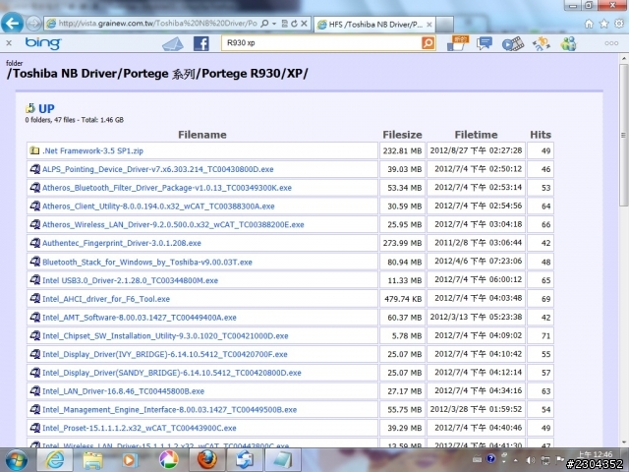
Task: Go UP to the parent folder
Action: click(x=46, y=108)
